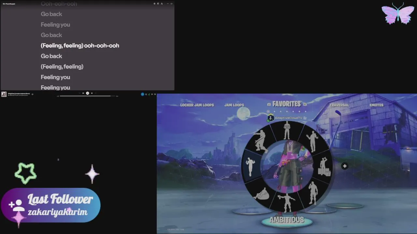Click the rightmost icon in the player bar

tap(155, 94)
